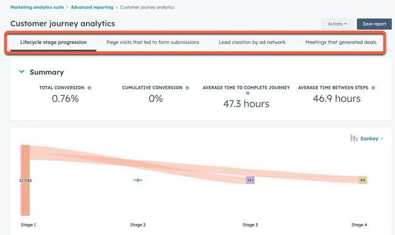
Task: Click info icon next to Total Conversion
Action: click(x=89, y=88)
